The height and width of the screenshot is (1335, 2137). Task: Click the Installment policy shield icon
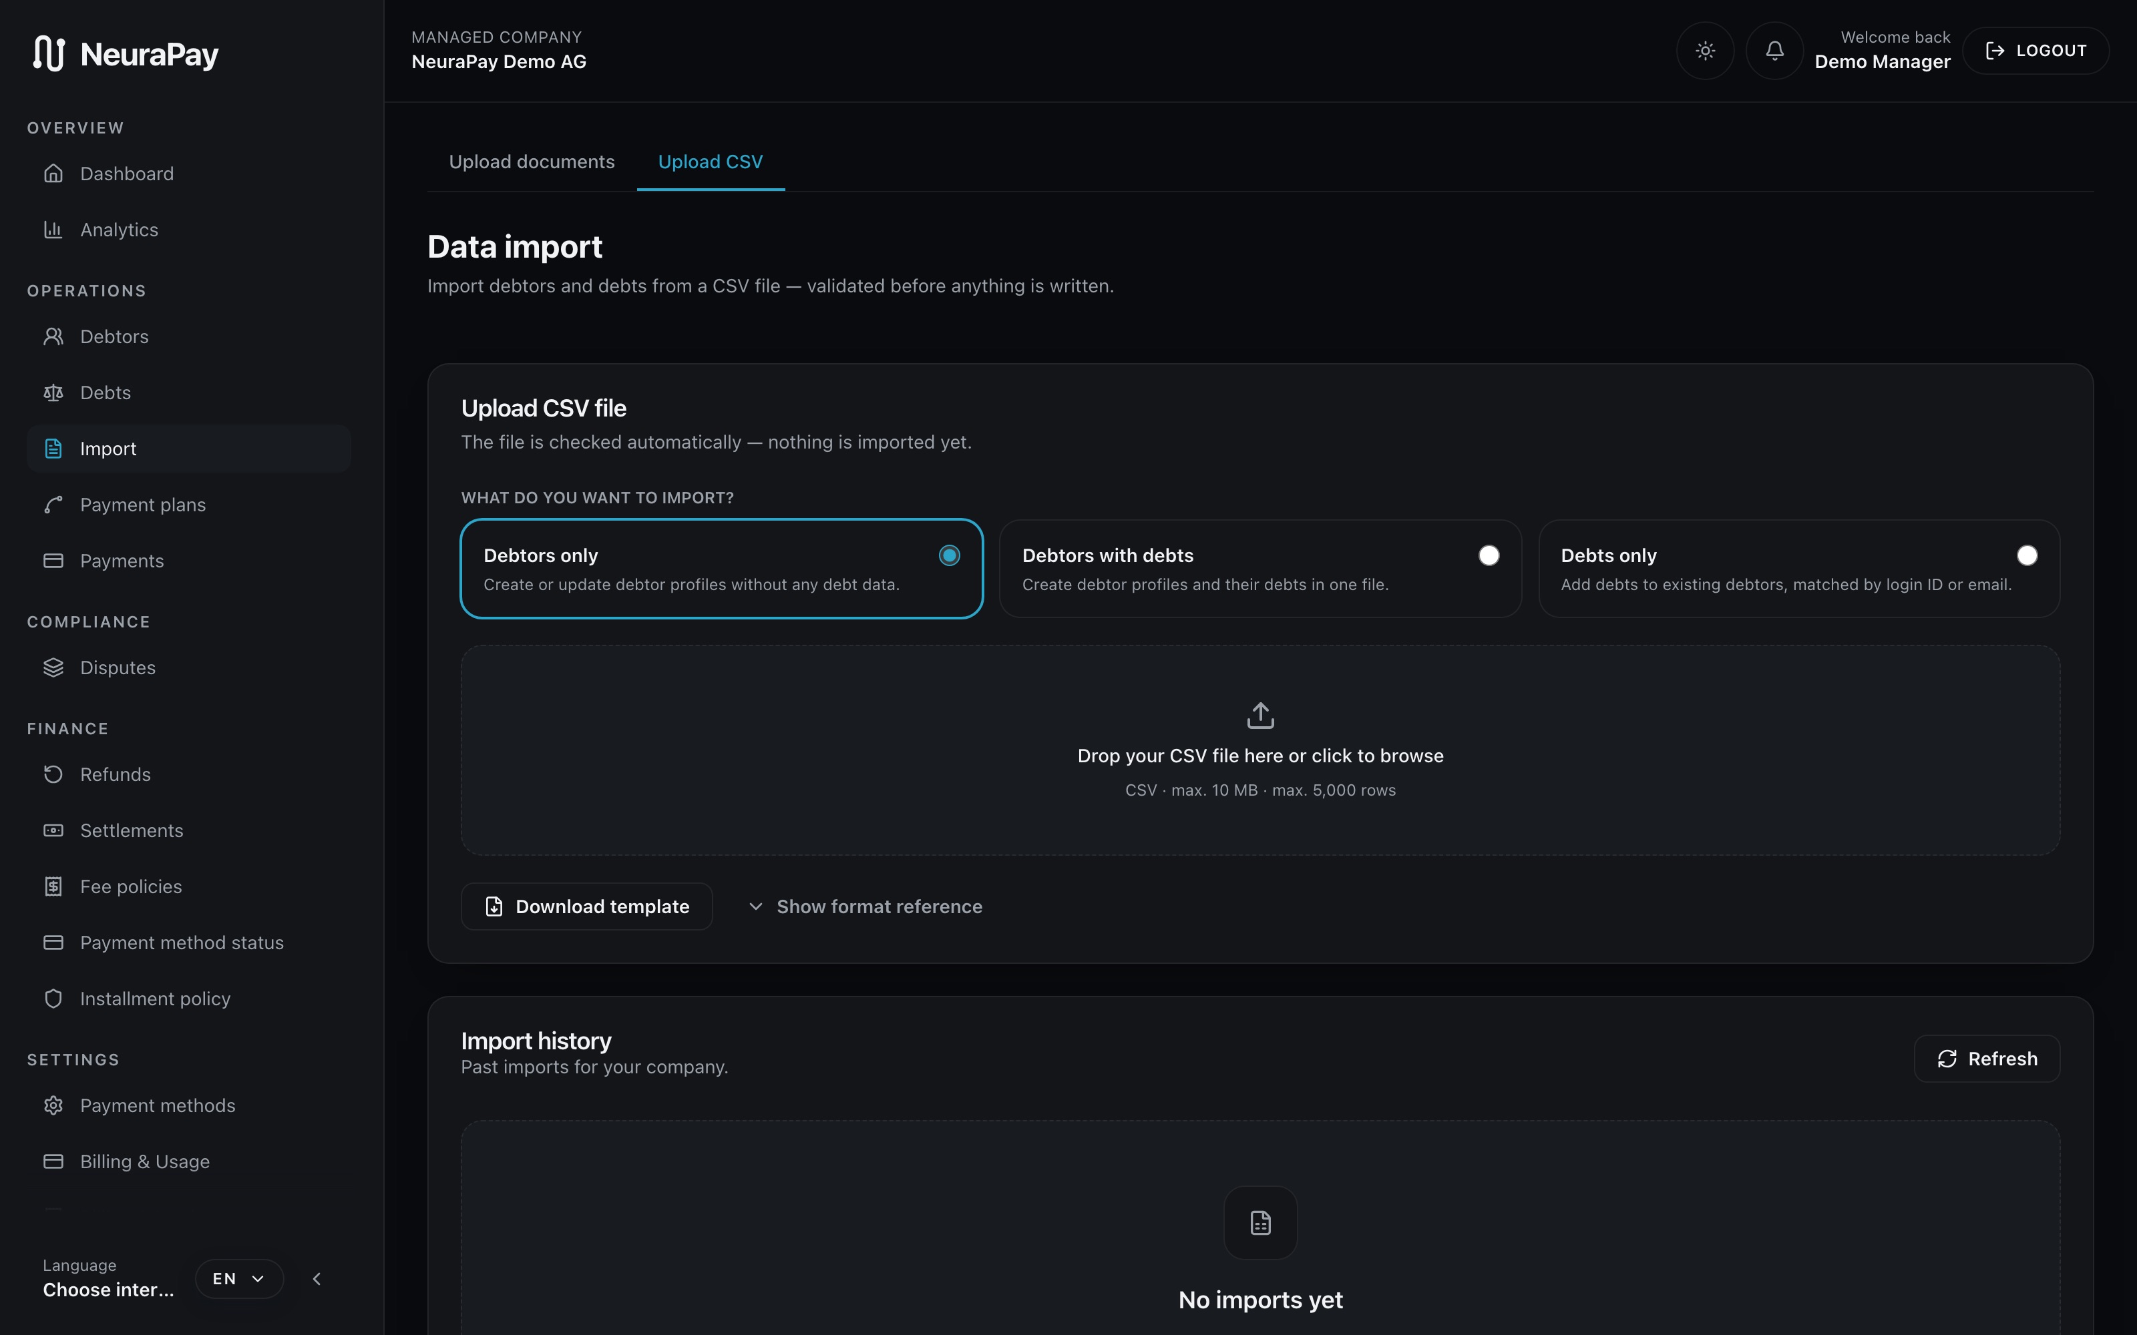(x=53, y=999)
